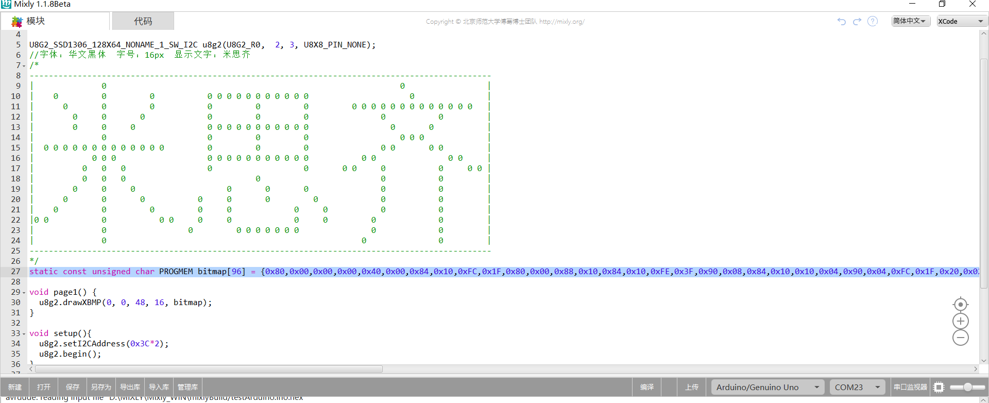Screen dimensions: 989x403
Task: Click the u8g2.drawXBMP line of code
Action: point(125,303)
